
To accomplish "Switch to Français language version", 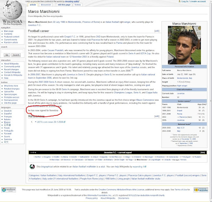I will [8, 116].
